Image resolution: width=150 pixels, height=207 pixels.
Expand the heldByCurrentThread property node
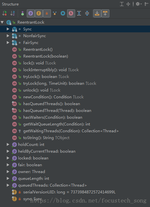pyautogui.click(x=8, y=151)
